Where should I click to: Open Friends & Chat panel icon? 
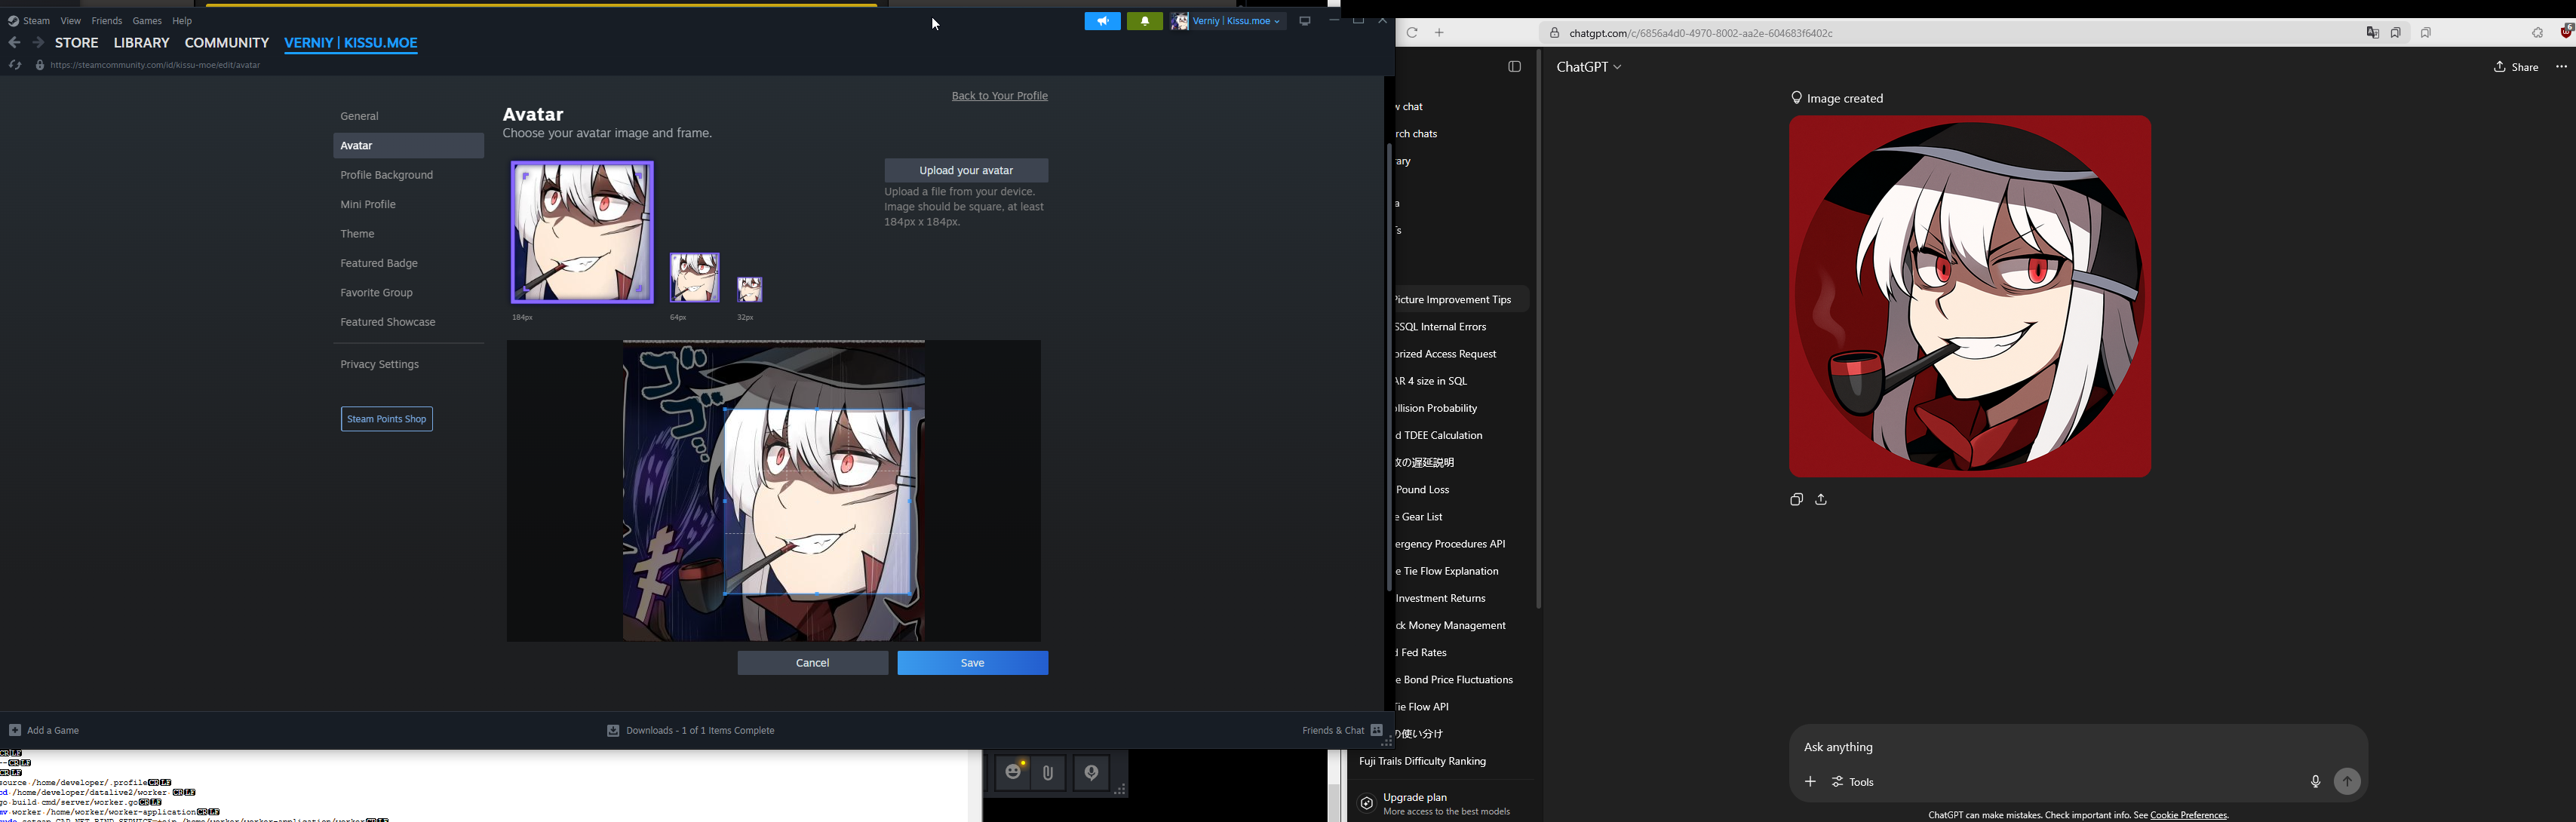click(1377, 730)
